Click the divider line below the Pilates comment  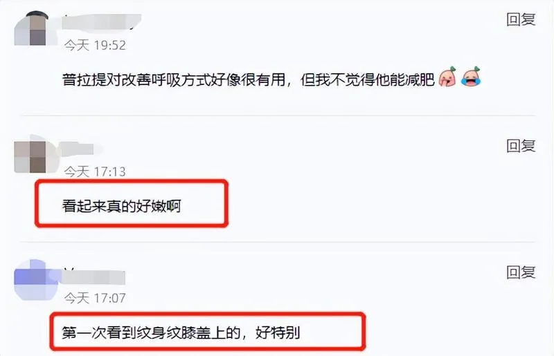click(278, 115)
